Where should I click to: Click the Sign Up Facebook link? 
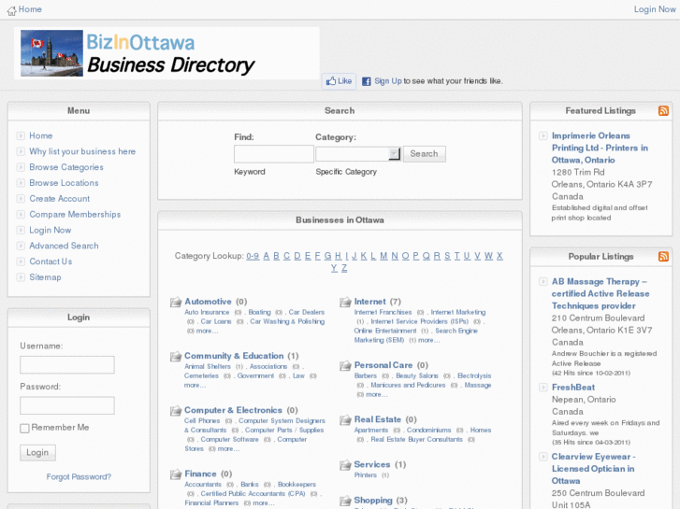[388, 81]
